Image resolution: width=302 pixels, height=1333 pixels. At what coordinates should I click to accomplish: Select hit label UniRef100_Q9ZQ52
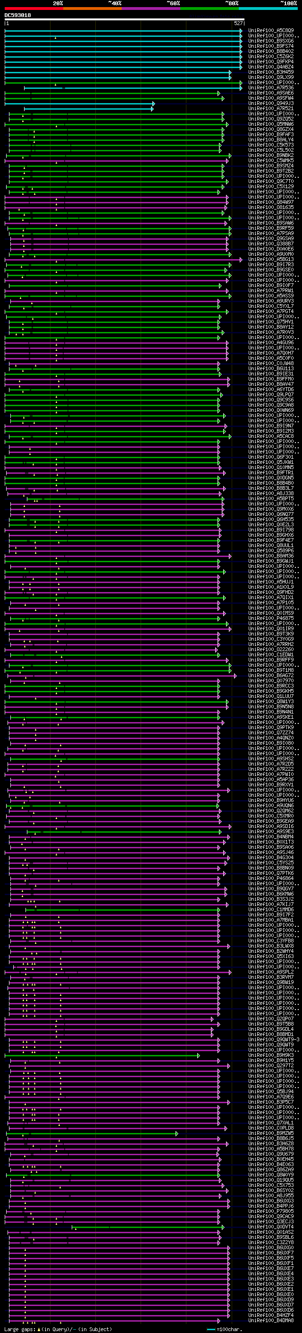tap(271, 119)
